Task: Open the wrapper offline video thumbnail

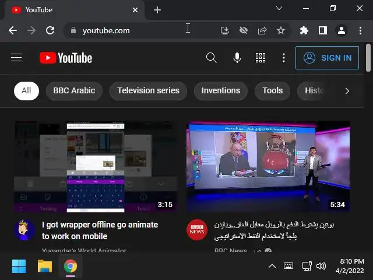Action: (96, 167)
